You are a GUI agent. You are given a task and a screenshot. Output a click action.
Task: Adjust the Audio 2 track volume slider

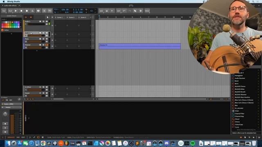coord(36,36)
